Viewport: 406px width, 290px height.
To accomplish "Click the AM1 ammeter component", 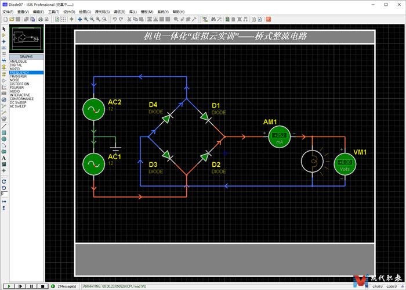I will pyautogui.click(x=280, y=137).
